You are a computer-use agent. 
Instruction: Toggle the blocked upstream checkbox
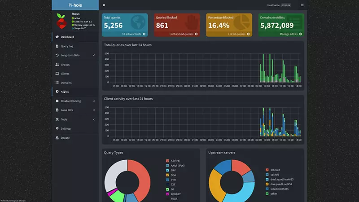pos(267,170)
